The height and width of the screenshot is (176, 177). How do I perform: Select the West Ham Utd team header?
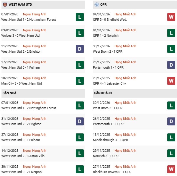(x=20, y=5)
